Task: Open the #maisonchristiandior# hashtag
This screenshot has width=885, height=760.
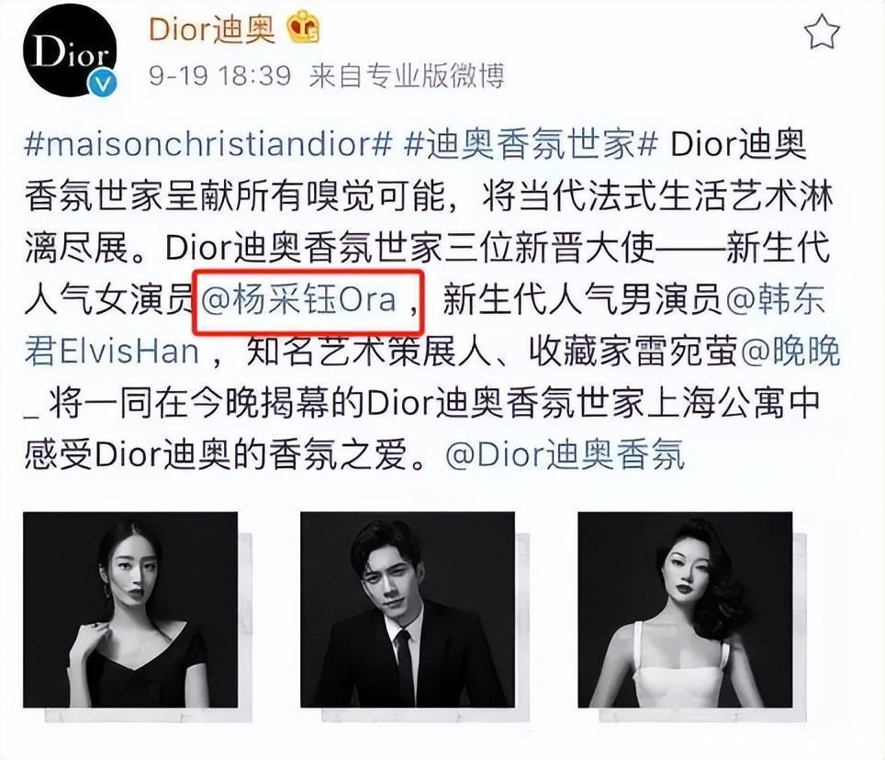Action: pyautogui.click(x=208, y=144)
